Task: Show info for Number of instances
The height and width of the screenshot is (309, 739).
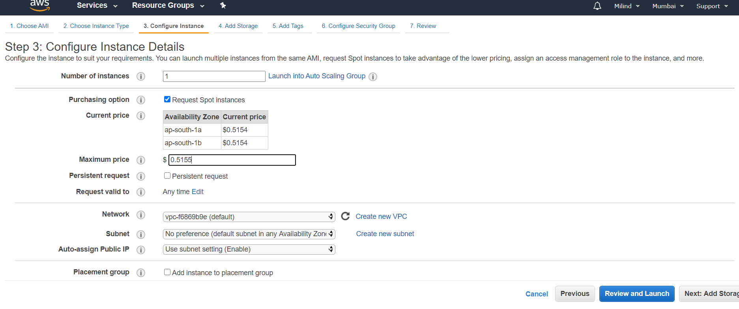Action: pos(141,76)
